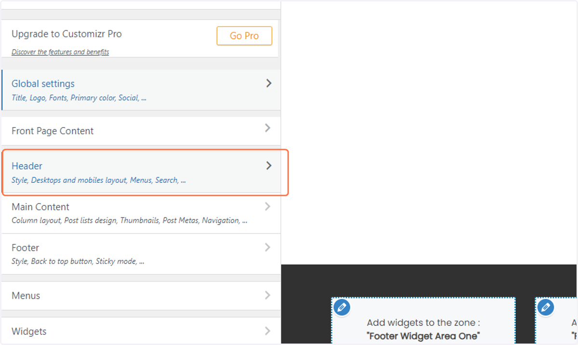The image size is (578, 345).
Task: Click the Go Pro button
Action: pos(244,36)
